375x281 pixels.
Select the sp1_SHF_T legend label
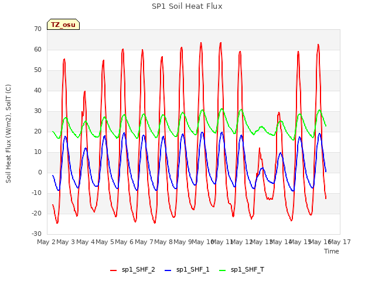tap(247, 269)
